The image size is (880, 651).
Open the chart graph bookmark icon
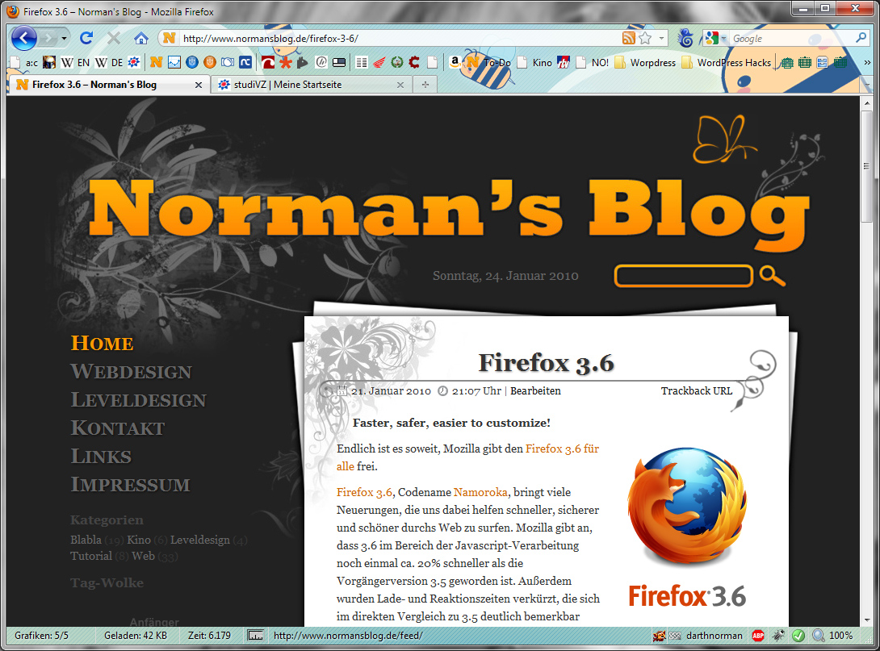(174, 62)
